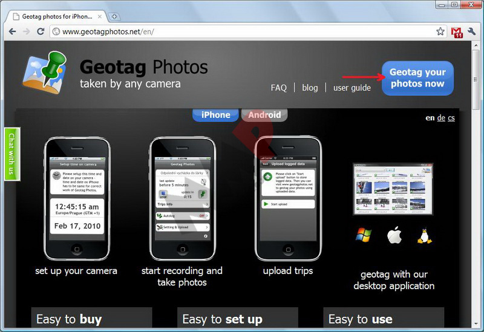This screenshot has width=484, height=332.
Task: Click the globe icon in address bar
Action: [56, 31]
